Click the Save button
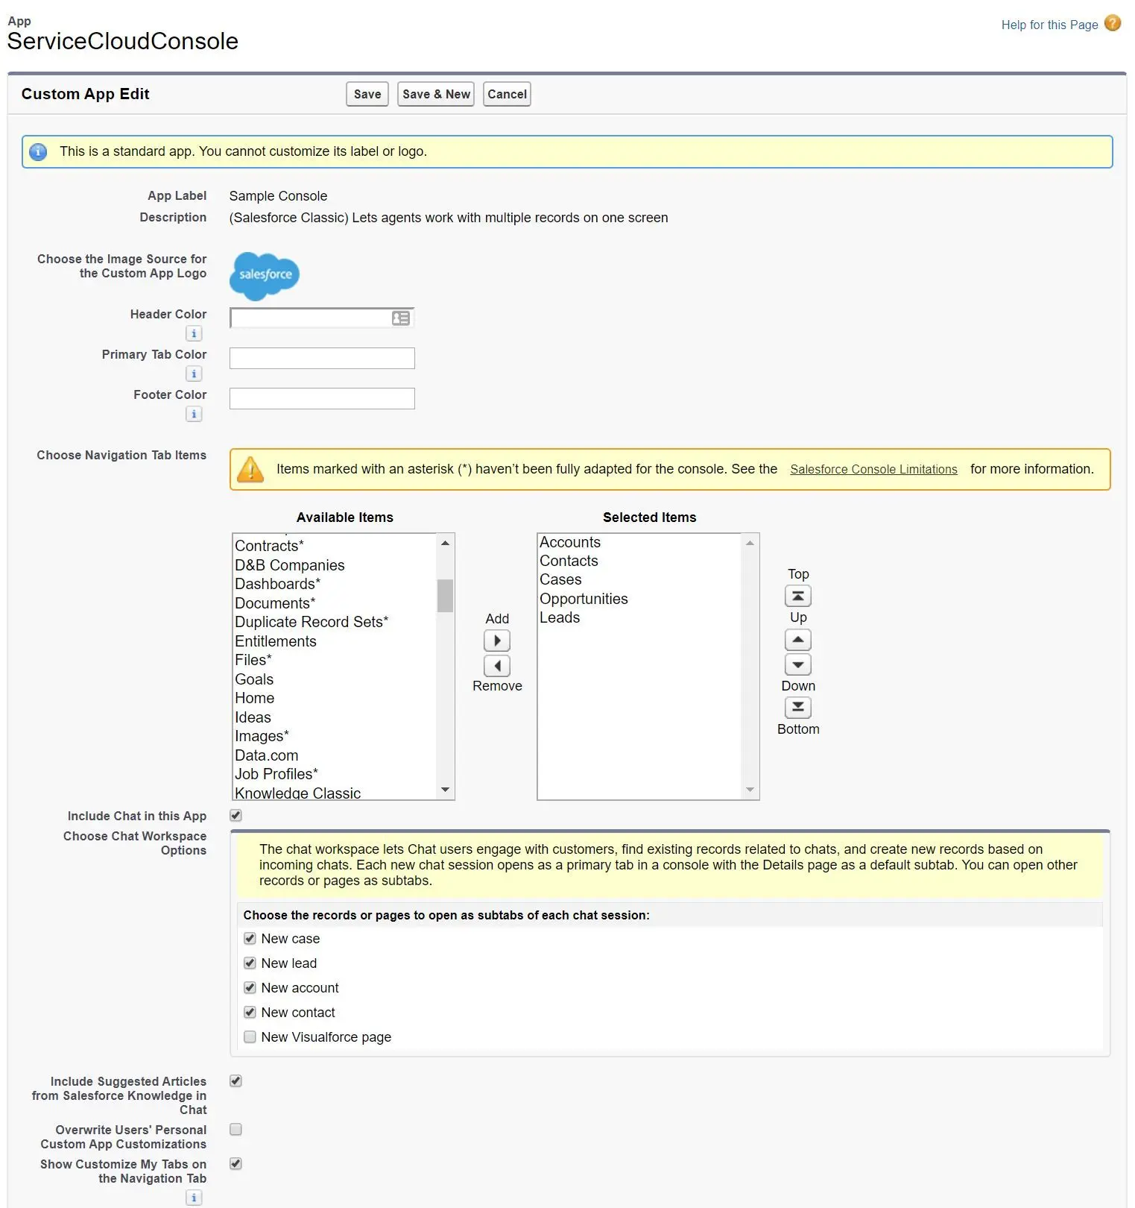This screenshot has width=1135, height=1208. coord(367,94)
